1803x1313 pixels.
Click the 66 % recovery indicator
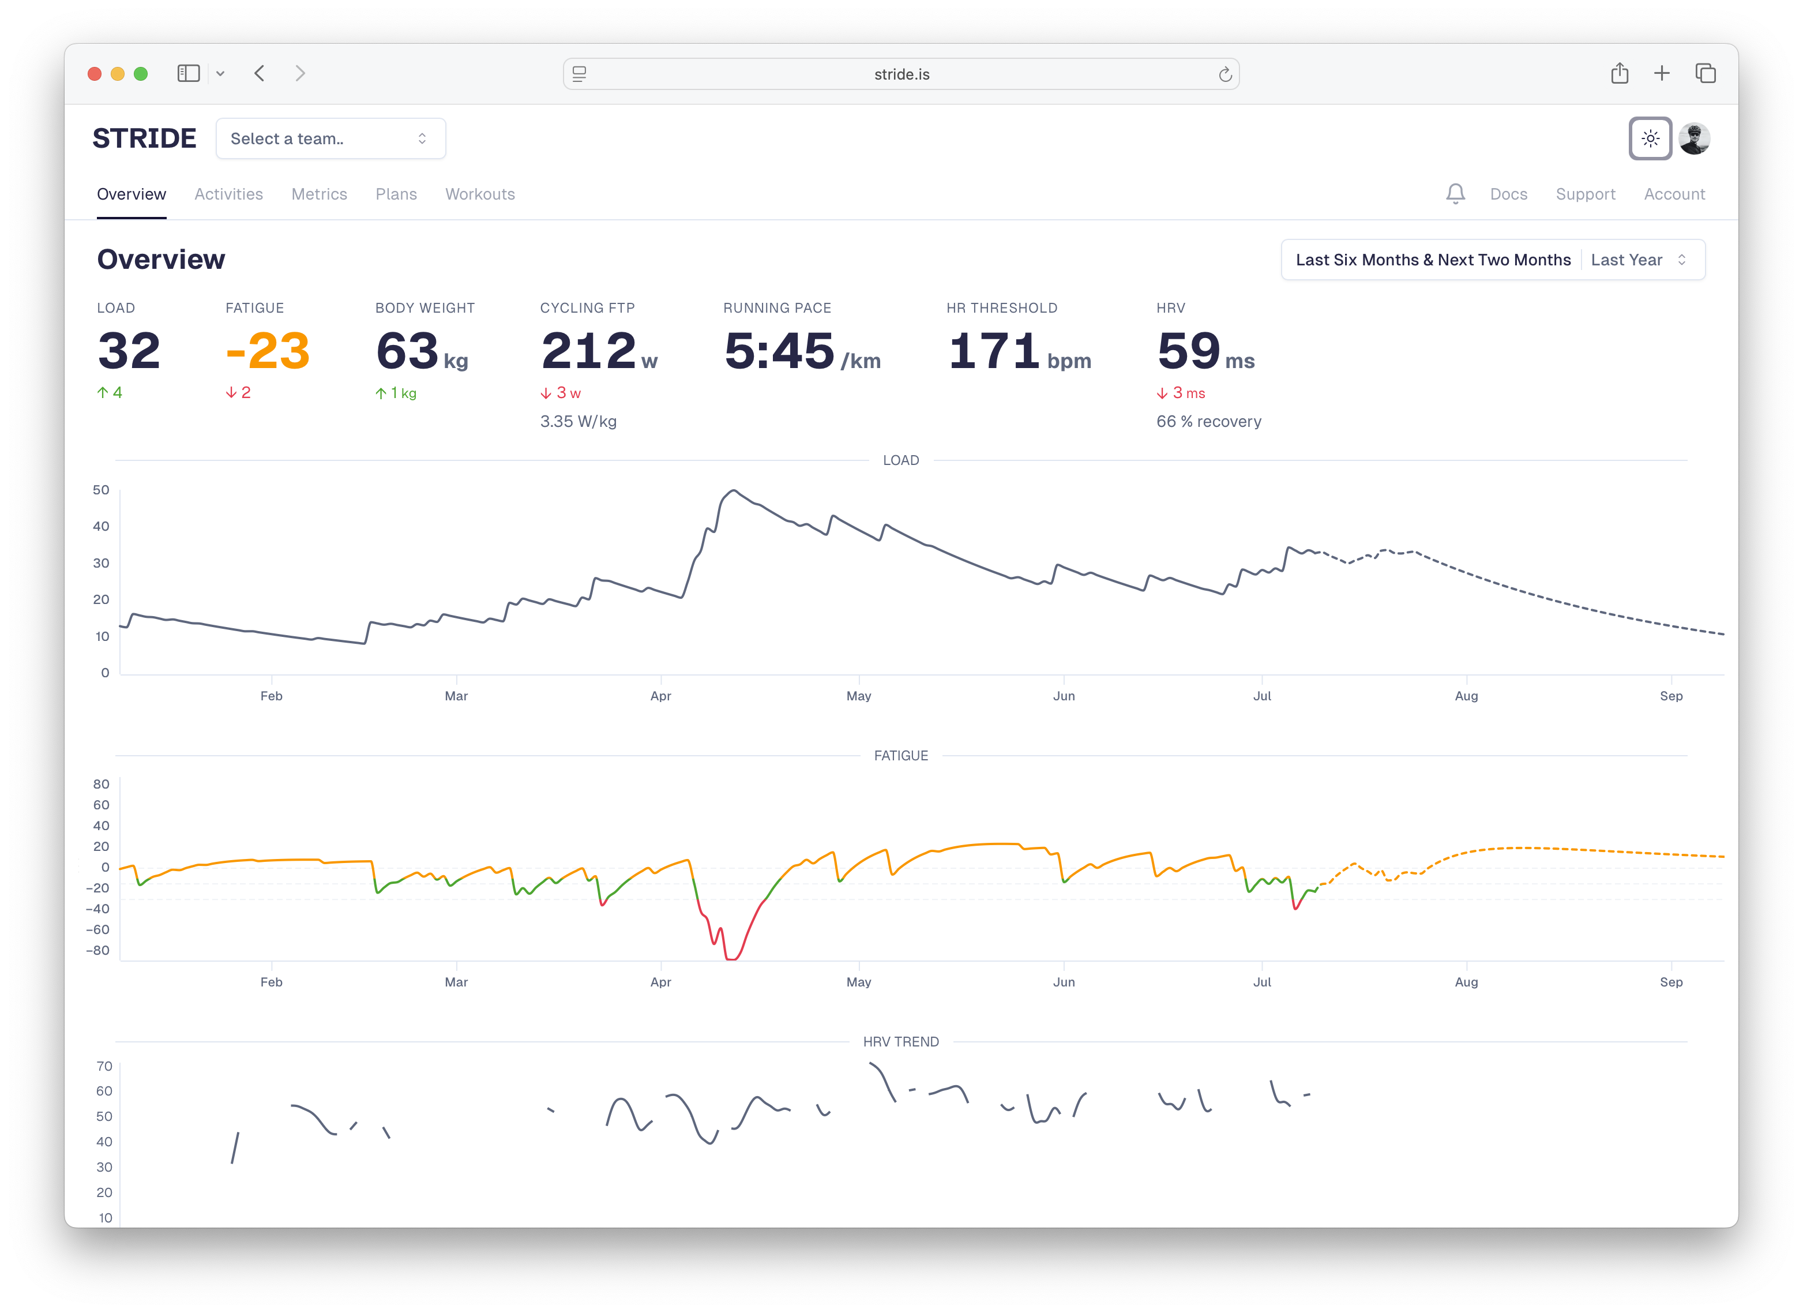pos(1208,422)
